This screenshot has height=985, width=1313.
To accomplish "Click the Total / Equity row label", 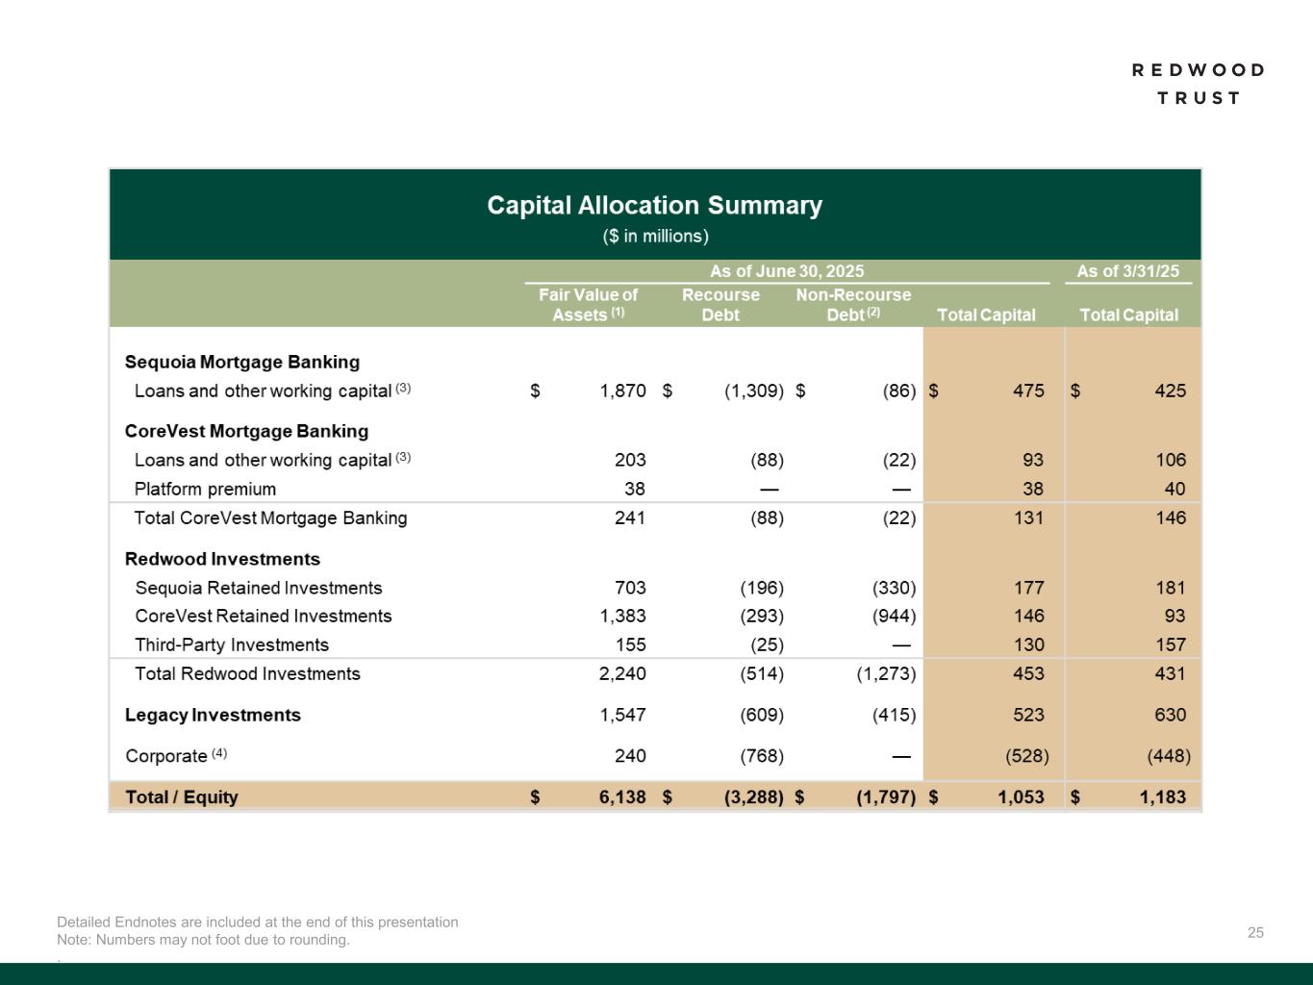I will 182,796.
